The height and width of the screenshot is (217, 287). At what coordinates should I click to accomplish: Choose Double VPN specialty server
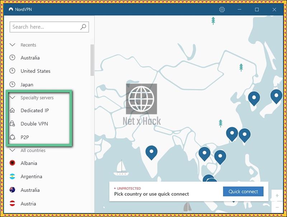tap(34, 124)
